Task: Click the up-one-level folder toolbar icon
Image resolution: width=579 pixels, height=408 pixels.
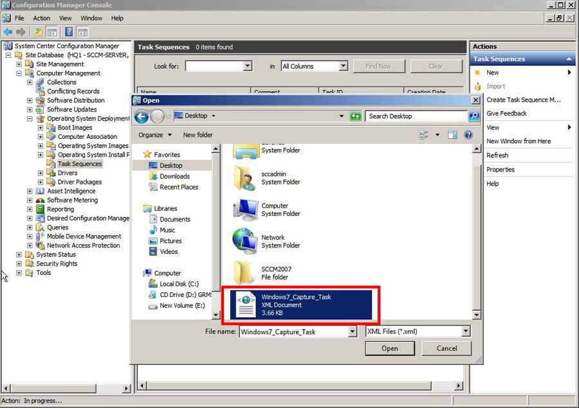Action: pyautogui.click(x=39, y=32)
